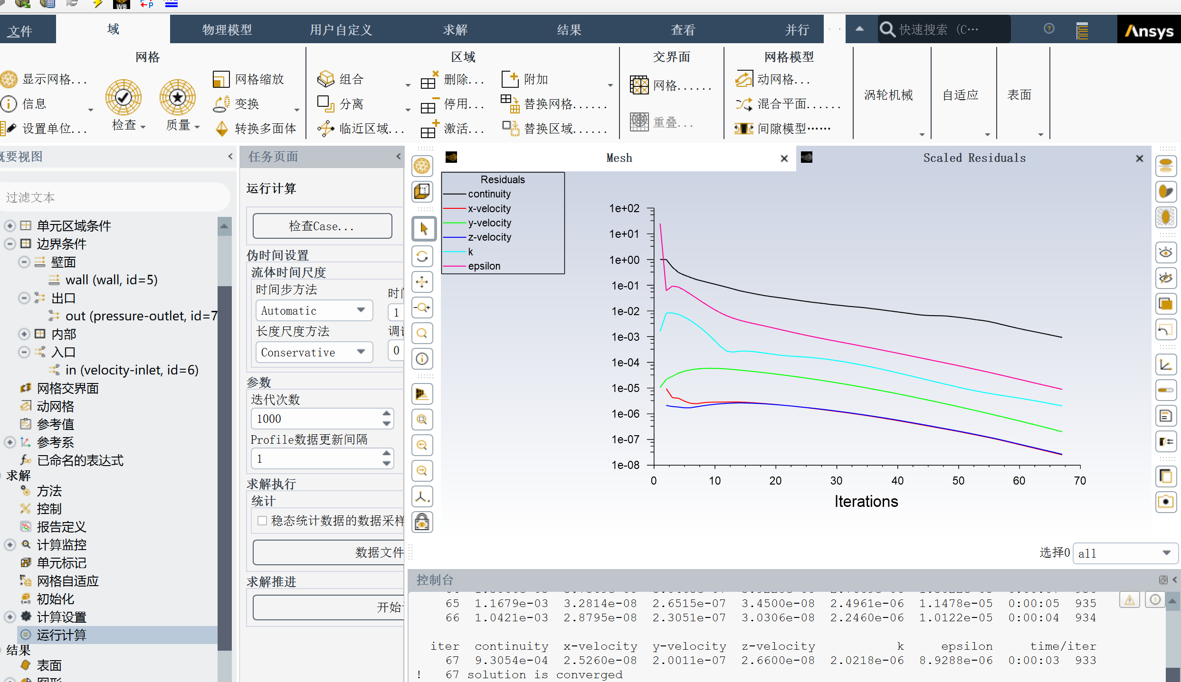
Task: Decrease Profile update interval with down arrow
Action: coord(387,464)
